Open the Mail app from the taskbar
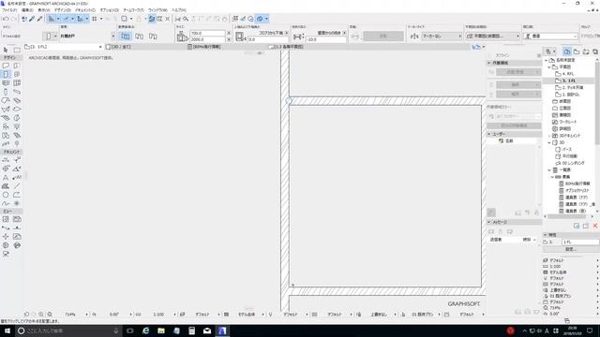 pos(207,330)
